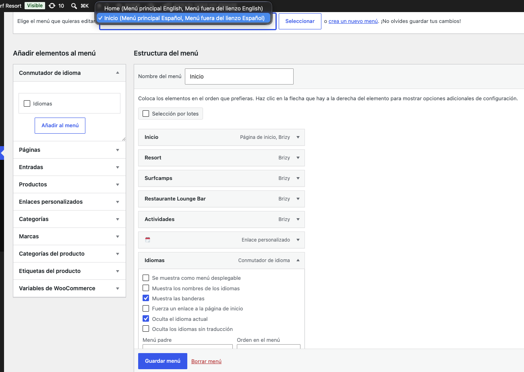The image size is (524, 372).
Task: Collapse the Conmutador de idioma panel arrow
Action: tap(118, 73)
